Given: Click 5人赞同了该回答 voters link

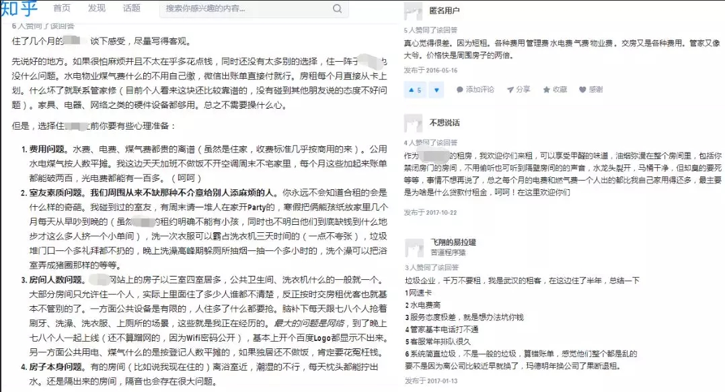Looking at the screenshot, I should click(430, 30).
